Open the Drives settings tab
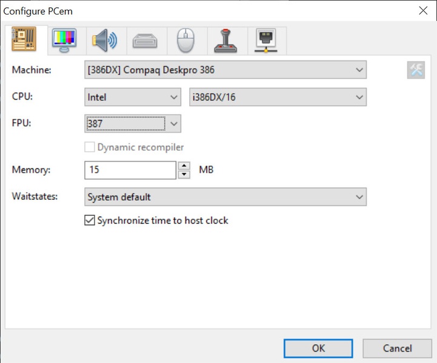Screen dimensions: 437x363 pyautogui.click(x=145, y=41)
